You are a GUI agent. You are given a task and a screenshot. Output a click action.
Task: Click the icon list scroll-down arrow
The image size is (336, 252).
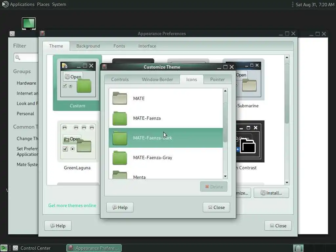pyautogui.click(x=225, y=176)
